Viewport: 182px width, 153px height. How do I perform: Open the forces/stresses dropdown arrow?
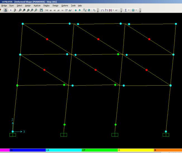tap(113, 10)
